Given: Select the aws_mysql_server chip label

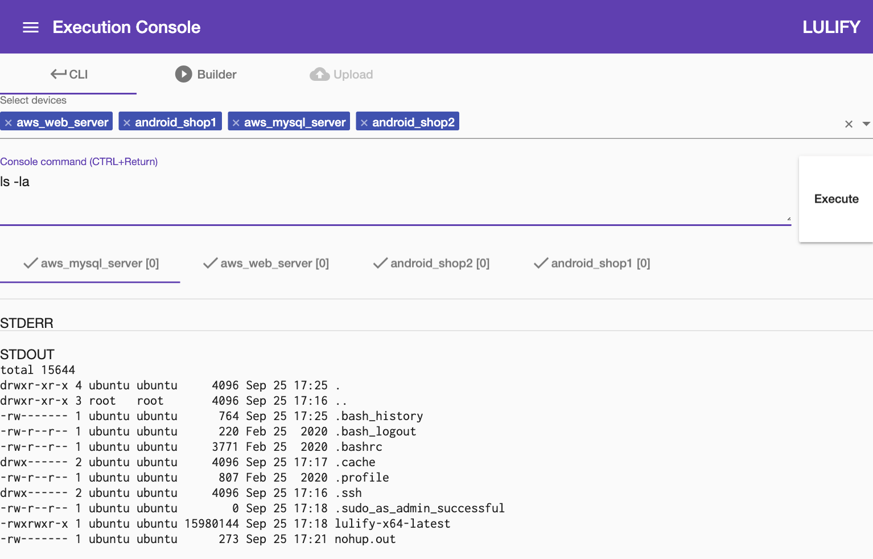Looking at the screenshot, I should pyautogui.click(x=295, y=122).
